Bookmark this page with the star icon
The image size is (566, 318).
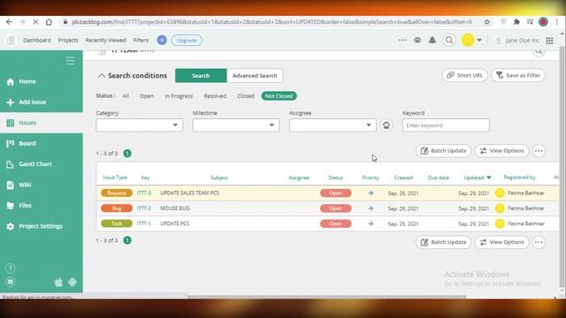(x=487, y=22)
